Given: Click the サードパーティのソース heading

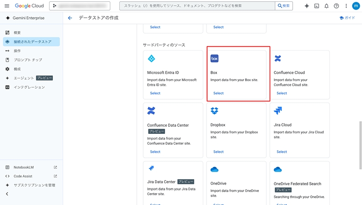Looking at the screenshot, I should click(x=164, y=45).
